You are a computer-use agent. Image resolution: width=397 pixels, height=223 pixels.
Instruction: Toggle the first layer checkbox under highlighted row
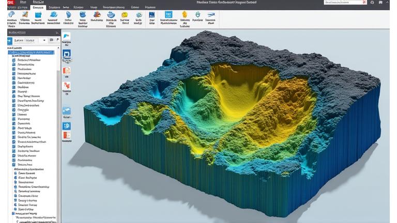click(13, 60)
